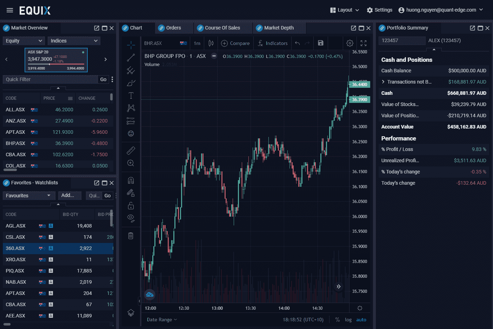The image size is (493, 329).
Task: Open the candlestick chart style icon
Action: (x=211, y=43)
